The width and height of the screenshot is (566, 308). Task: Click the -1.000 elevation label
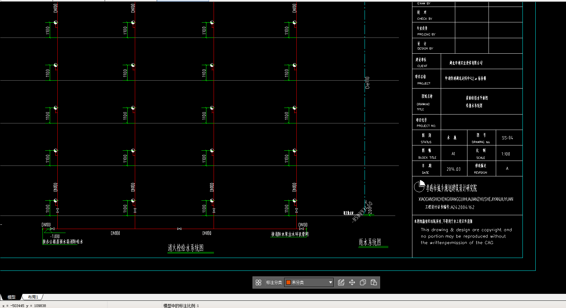pyautogui.click(x=55, y=236)
